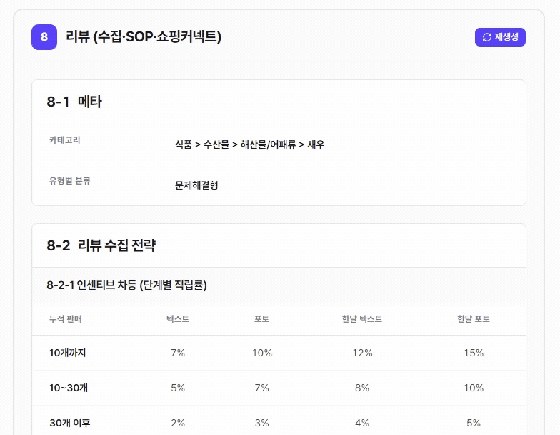Click the 8-1 메타 section header
Image resolution: width=560 pixels, height=435 pixels.
pyautogui.click(x=74, y=102)
